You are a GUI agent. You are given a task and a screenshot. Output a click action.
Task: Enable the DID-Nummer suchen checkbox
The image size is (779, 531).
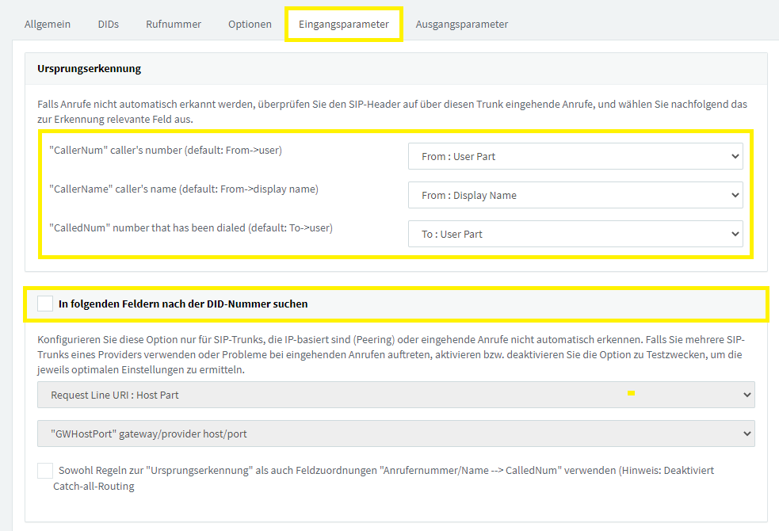45,304
